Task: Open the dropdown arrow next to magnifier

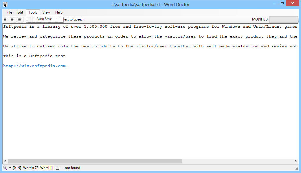Action: [10, 168]
